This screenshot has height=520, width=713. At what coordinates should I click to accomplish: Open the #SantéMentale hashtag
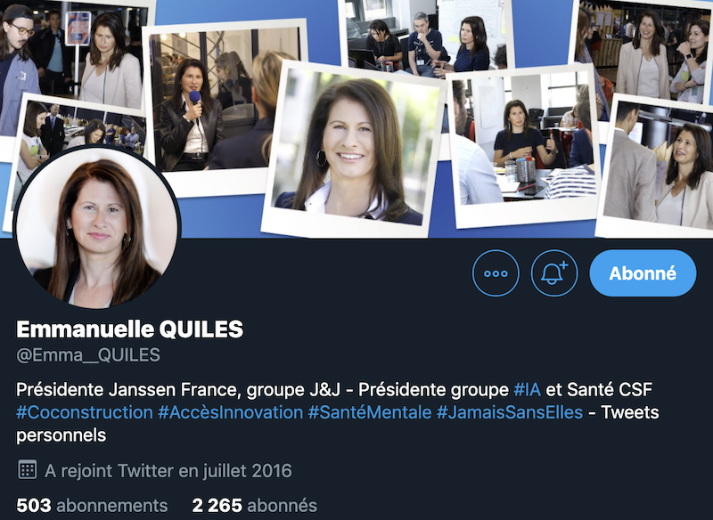(370, 412)
